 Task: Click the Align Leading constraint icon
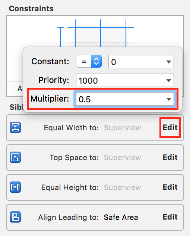[x=15, y=217]
